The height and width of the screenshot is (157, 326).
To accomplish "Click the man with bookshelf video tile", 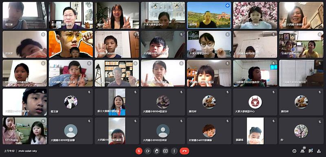I will click(117, 73).
